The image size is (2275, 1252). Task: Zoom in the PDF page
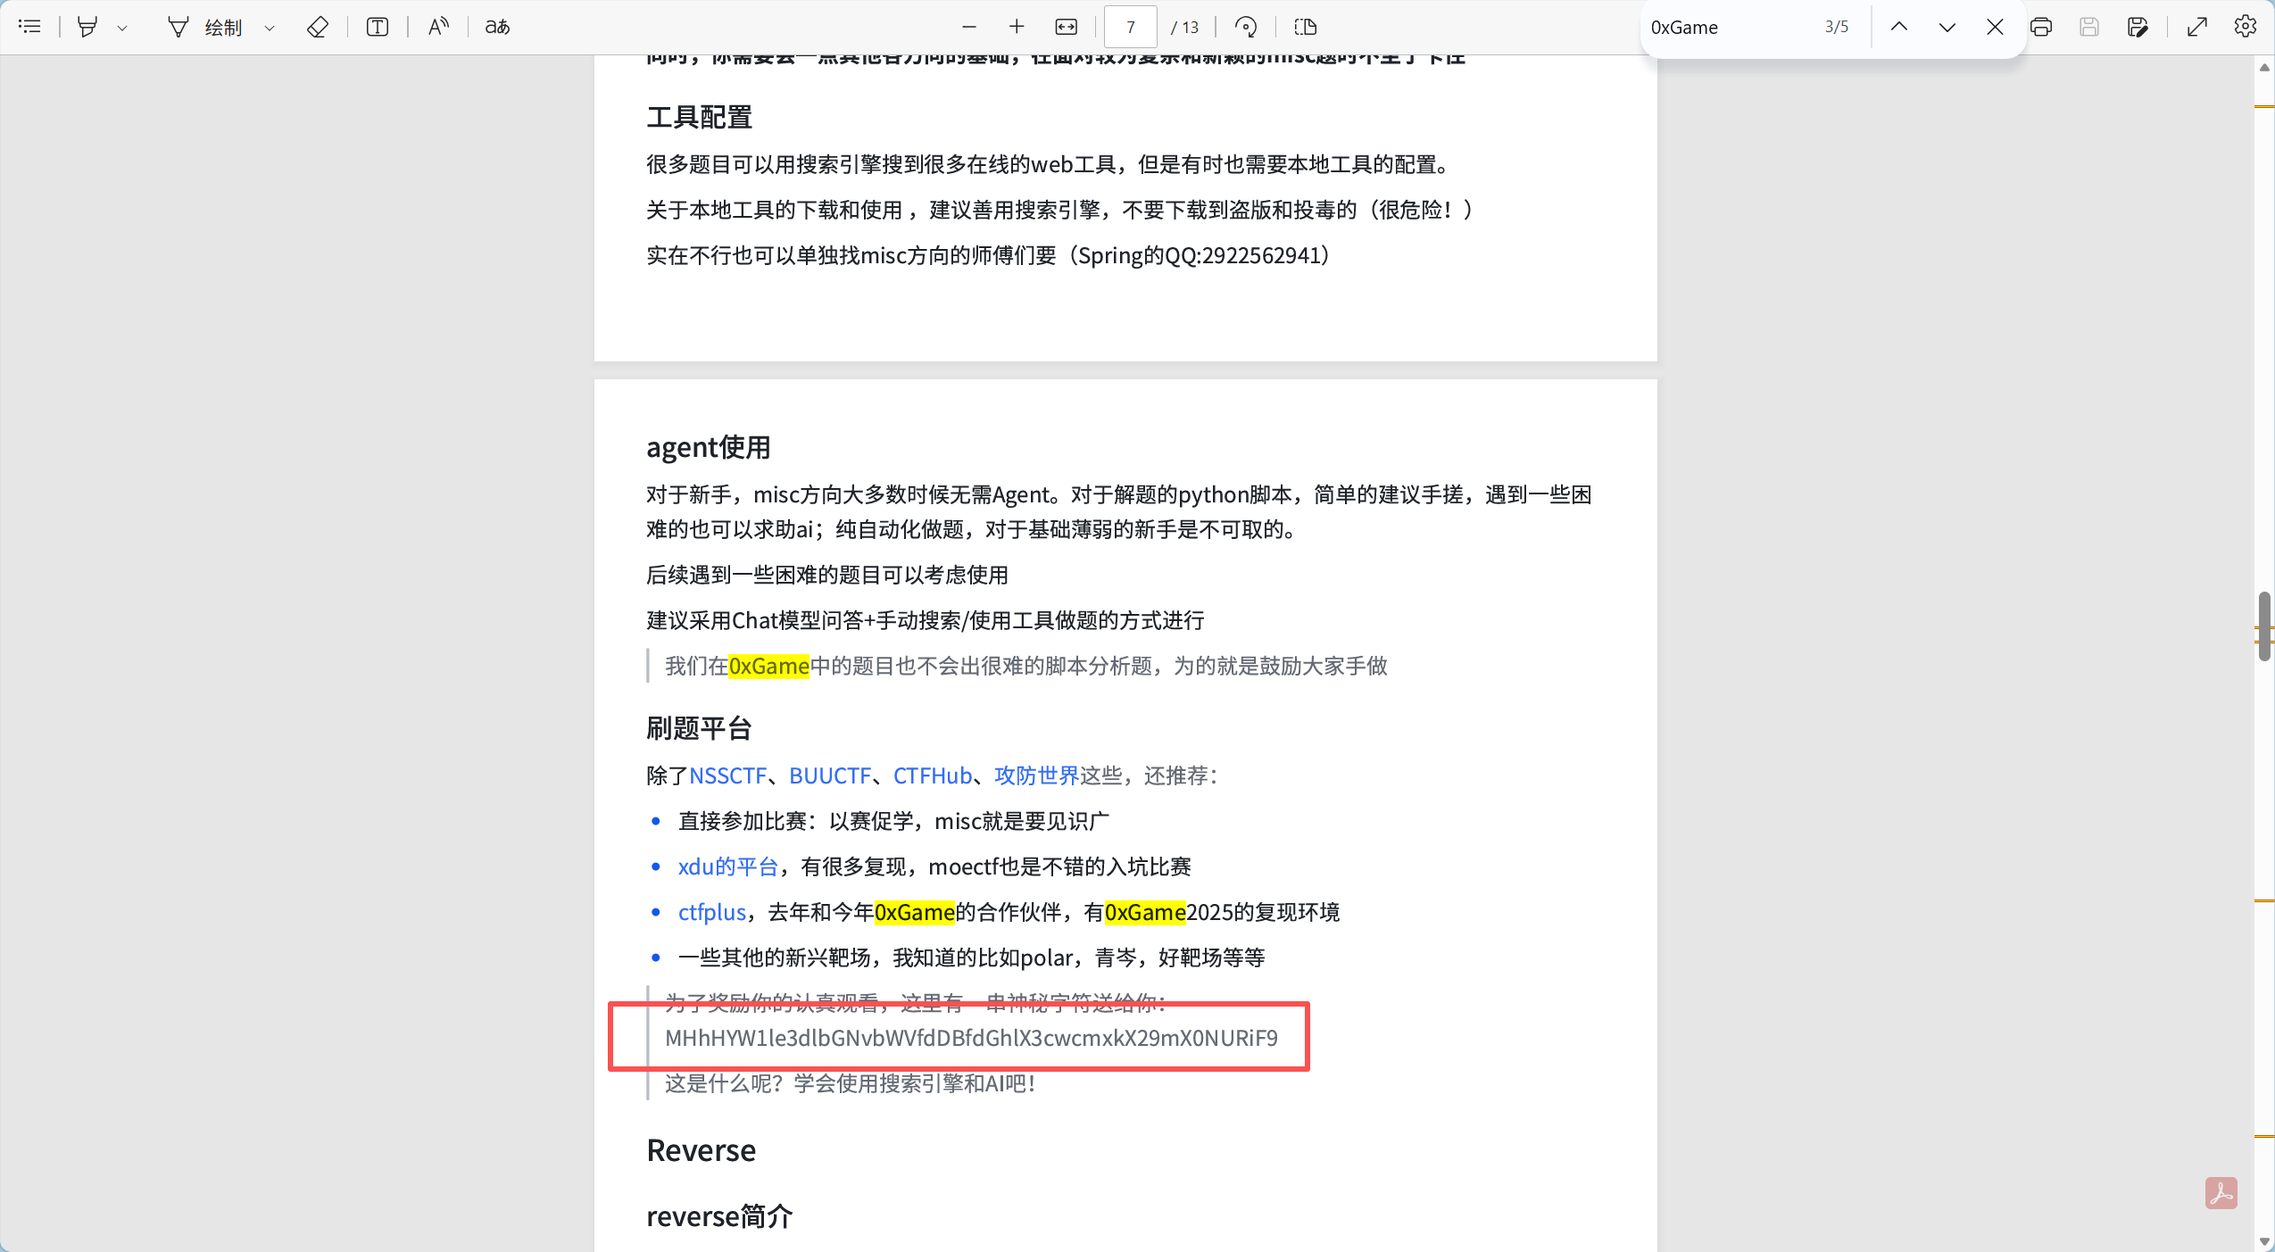[1017, 27]
